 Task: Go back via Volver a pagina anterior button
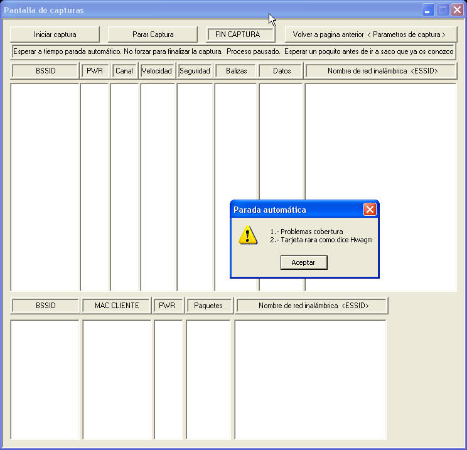click(x=371, y=35)
